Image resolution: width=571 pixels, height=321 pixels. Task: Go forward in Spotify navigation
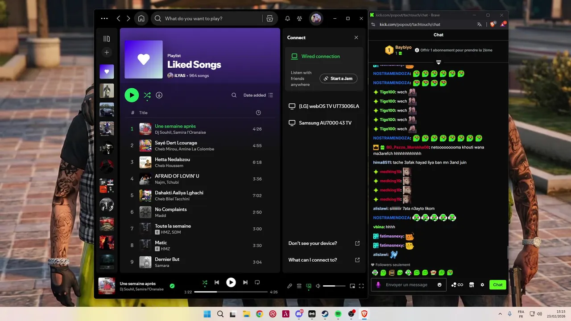pos(128,18)
